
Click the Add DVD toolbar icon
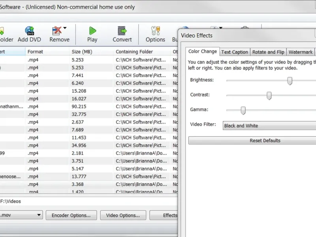[x=29, y=31]
